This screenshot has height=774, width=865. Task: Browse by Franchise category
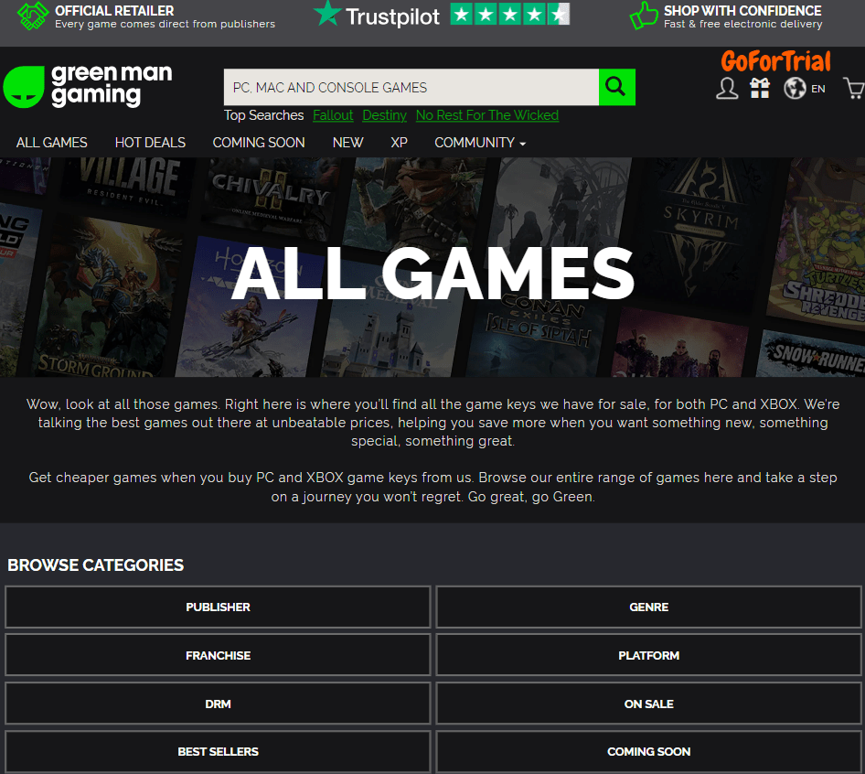click(x=218, y=655)
